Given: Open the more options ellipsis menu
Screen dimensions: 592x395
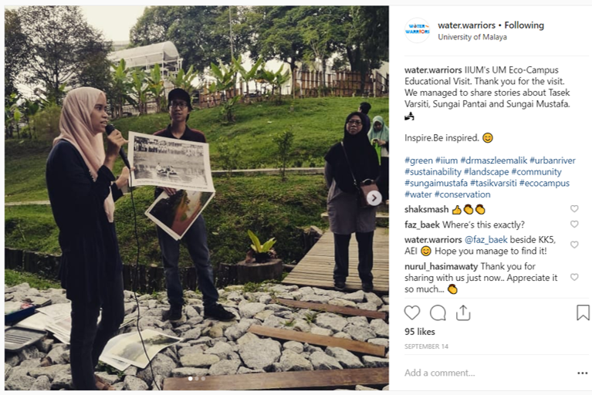Looking at the screenshot, I should point(583,373).
